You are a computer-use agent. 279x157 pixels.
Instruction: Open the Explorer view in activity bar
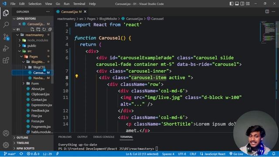point(6,13)
